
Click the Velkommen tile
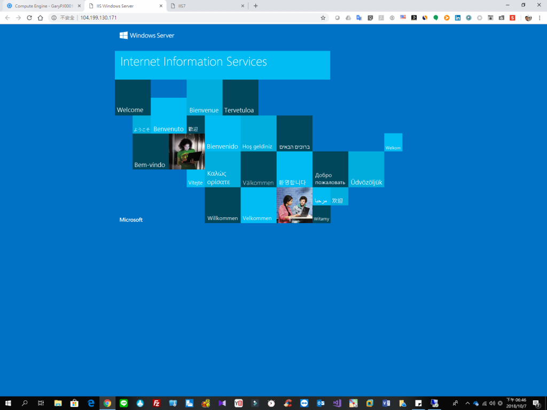(x=259, y=206)
